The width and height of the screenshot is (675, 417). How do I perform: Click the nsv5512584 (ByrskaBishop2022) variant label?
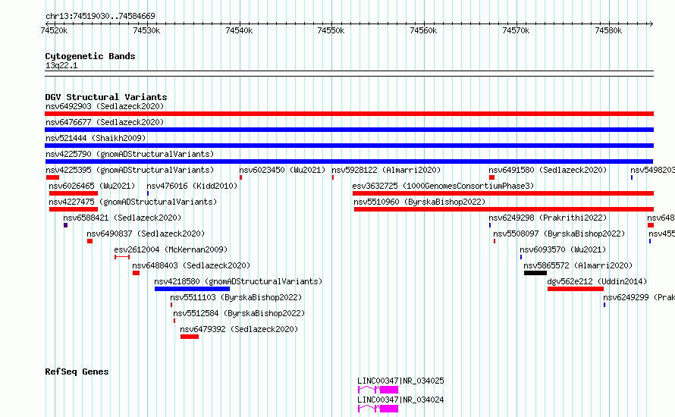point(239,313)
